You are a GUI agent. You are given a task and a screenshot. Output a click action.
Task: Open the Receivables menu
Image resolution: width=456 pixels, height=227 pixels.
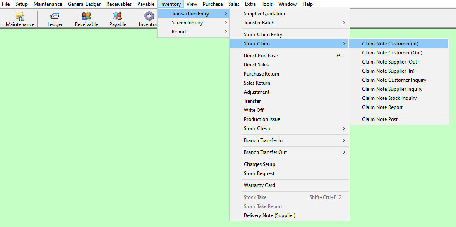[119, 4]
